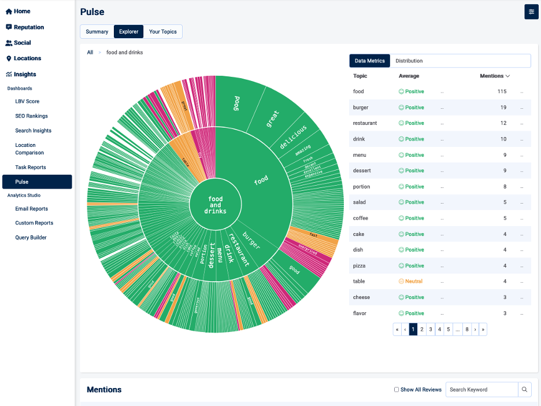Click the Search Keyword input field
The height and width of the screenshot is (406, 541).
pos(481,390)
